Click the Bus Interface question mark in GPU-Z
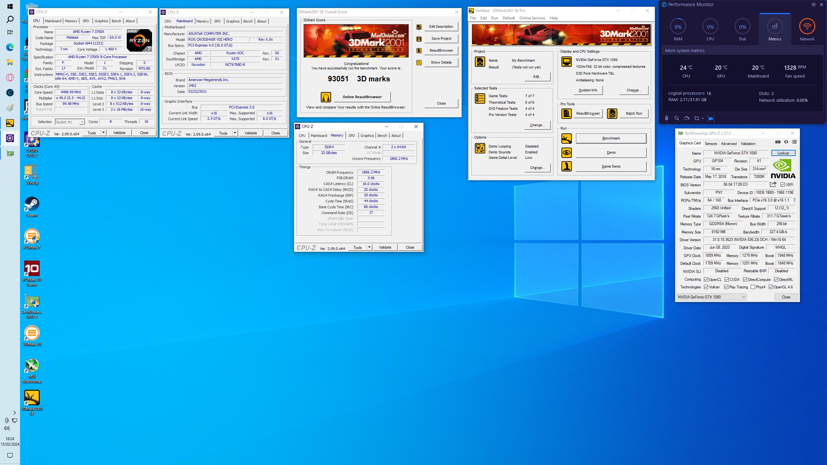 (x=794, y=200)
